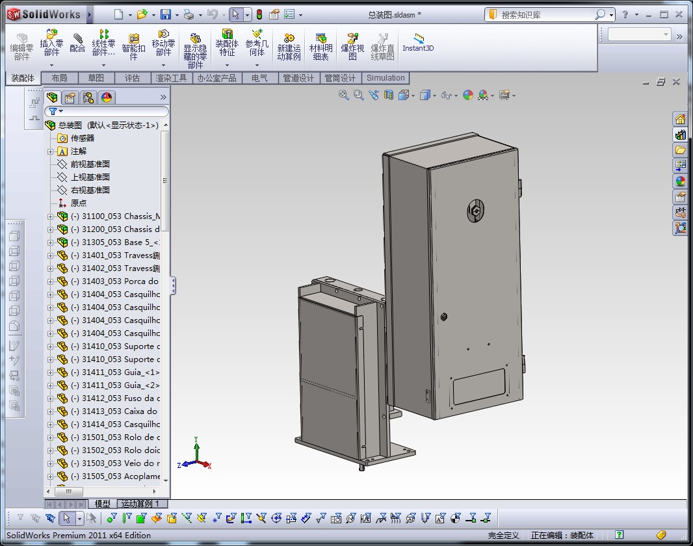Click the 配合 mate button
Screen dimensions: 693x546
(77, 44)
